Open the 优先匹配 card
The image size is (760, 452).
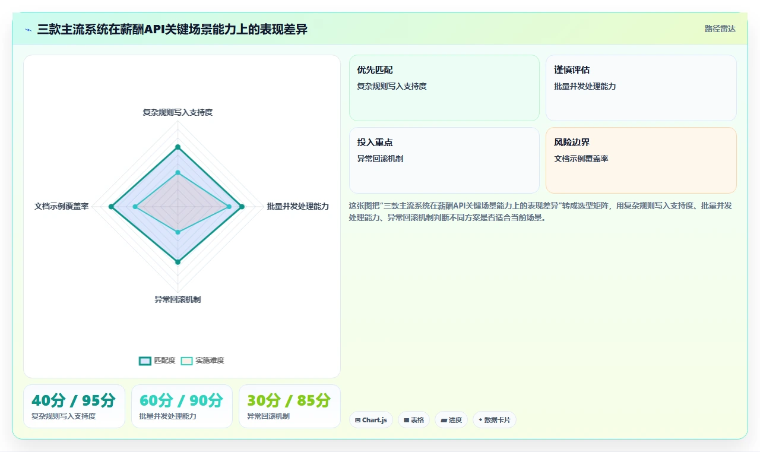pos(444,88)
